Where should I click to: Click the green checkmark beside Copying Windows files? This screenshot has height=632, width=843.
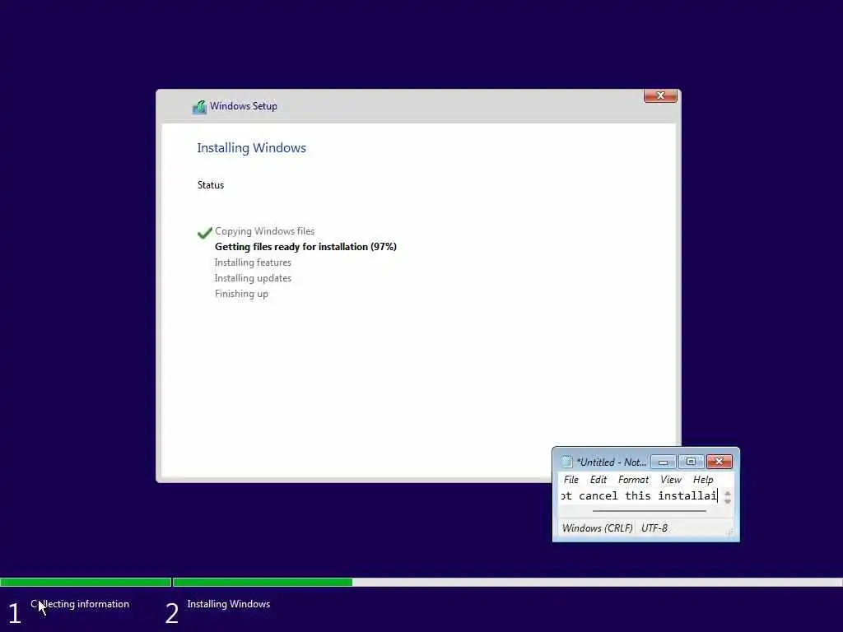coord(204,233)
